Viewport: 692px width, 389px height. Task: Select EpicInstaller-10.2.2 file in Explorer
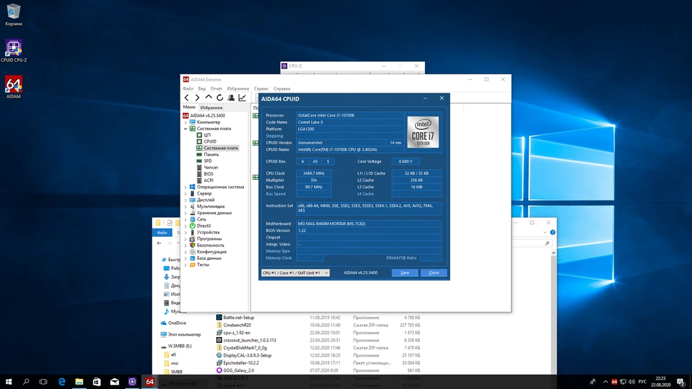pyautogui.click(x=238, y=362)
